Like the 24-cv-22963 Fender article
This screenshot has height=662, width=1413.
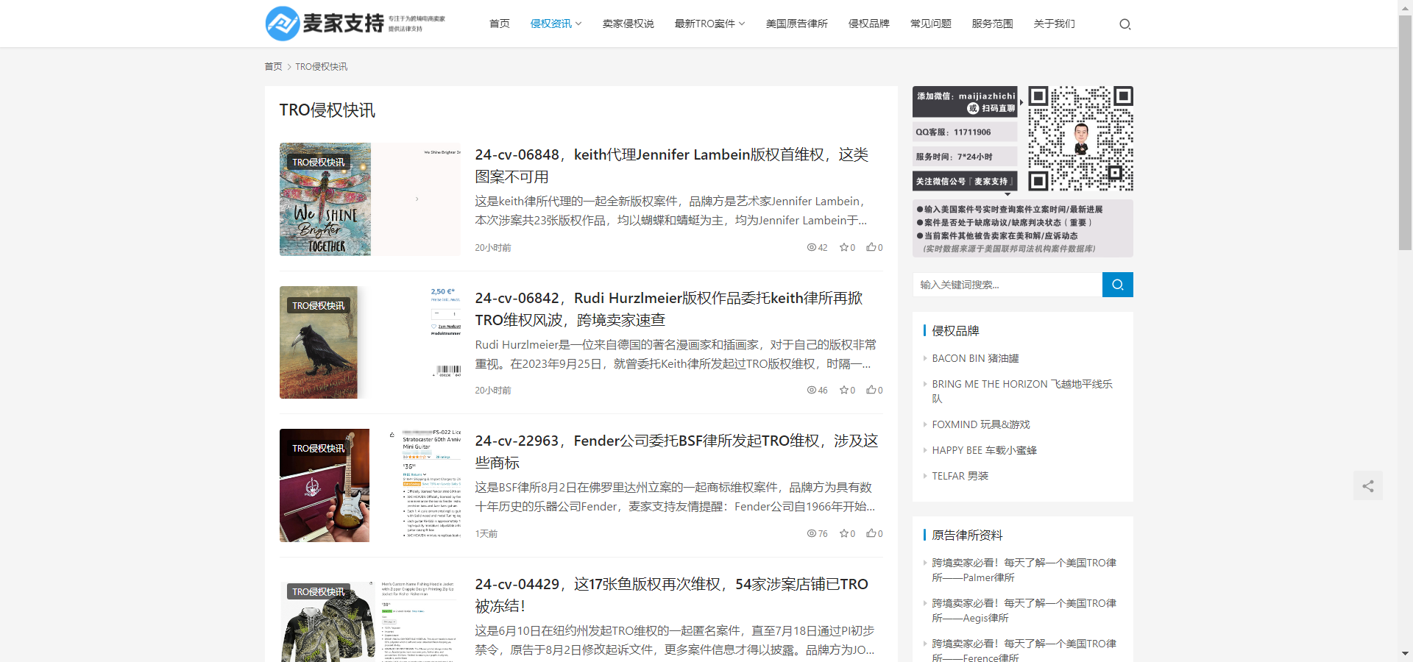coord(874,534)
